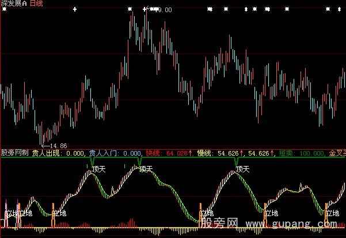Click the red 快线 indicator value

pos(169,153)
